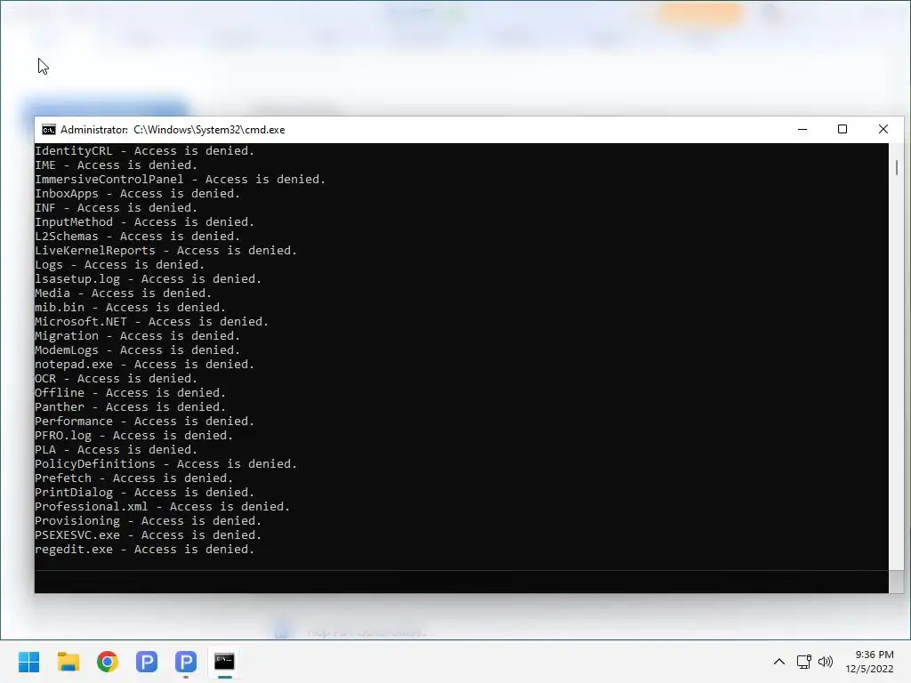Click the 'InboxApps - Access is denied.' line
This screenshot has width=911, height=683.
pyautogui.click(x=138, y=193)
